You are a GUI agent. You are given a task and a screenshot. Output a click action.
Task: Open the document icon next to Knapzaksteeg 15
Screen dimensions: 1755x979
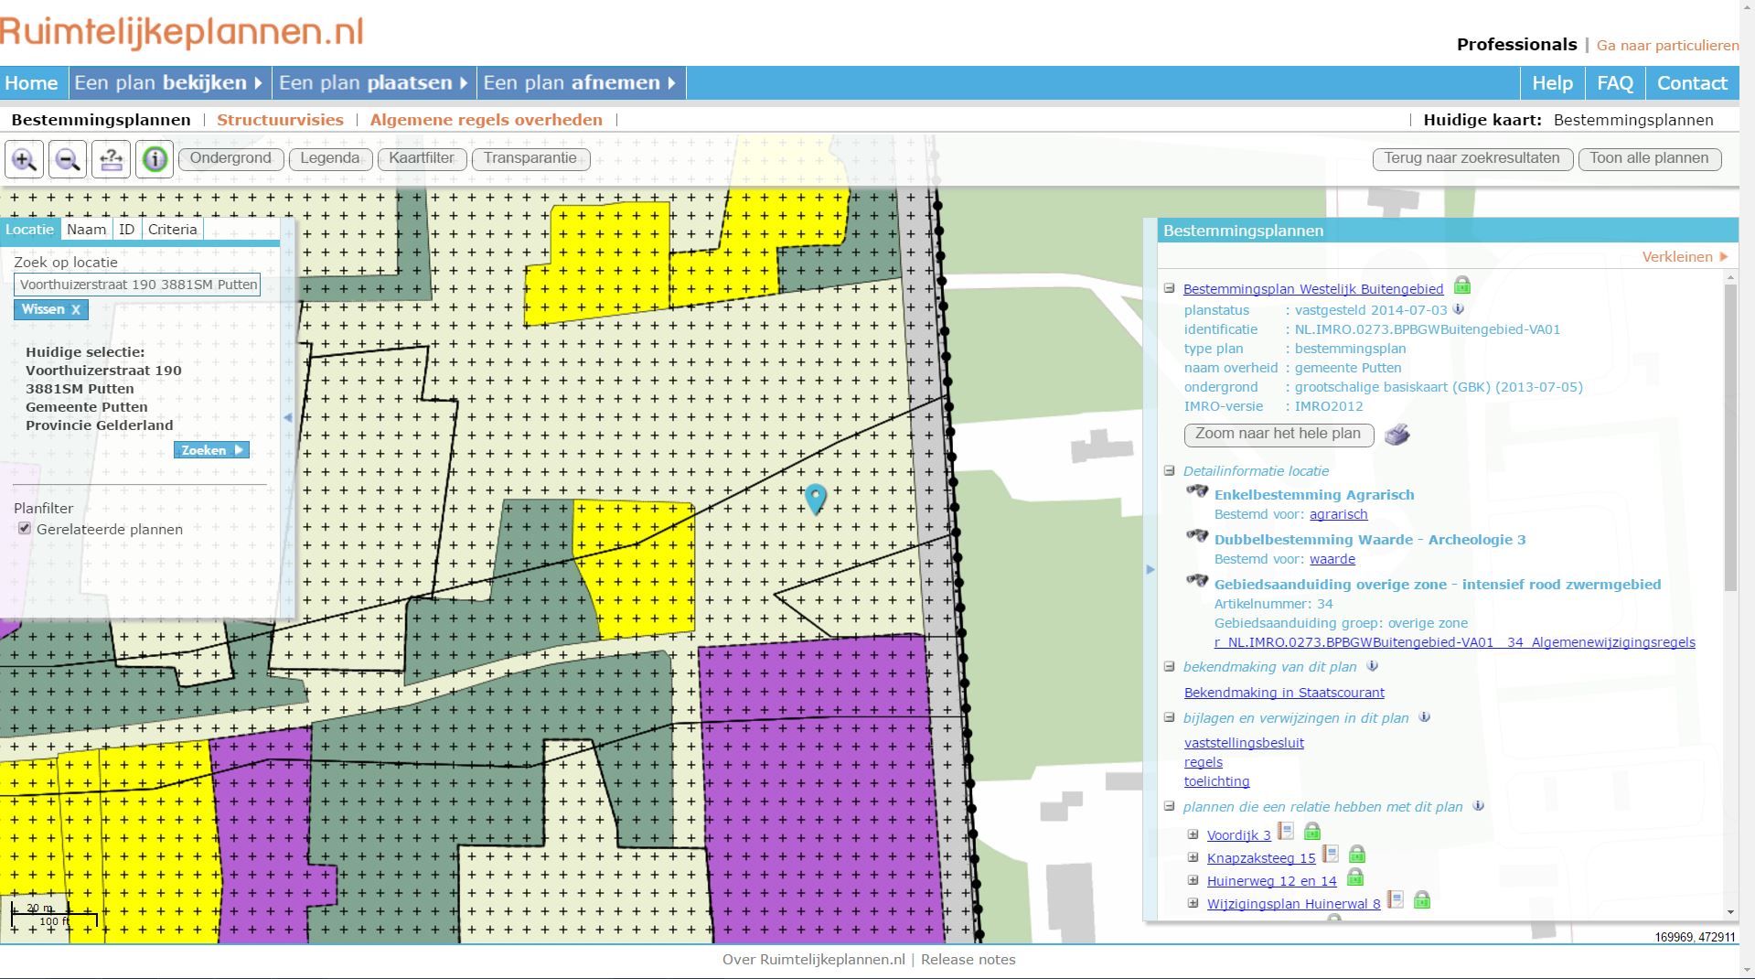click(1331, 855)
